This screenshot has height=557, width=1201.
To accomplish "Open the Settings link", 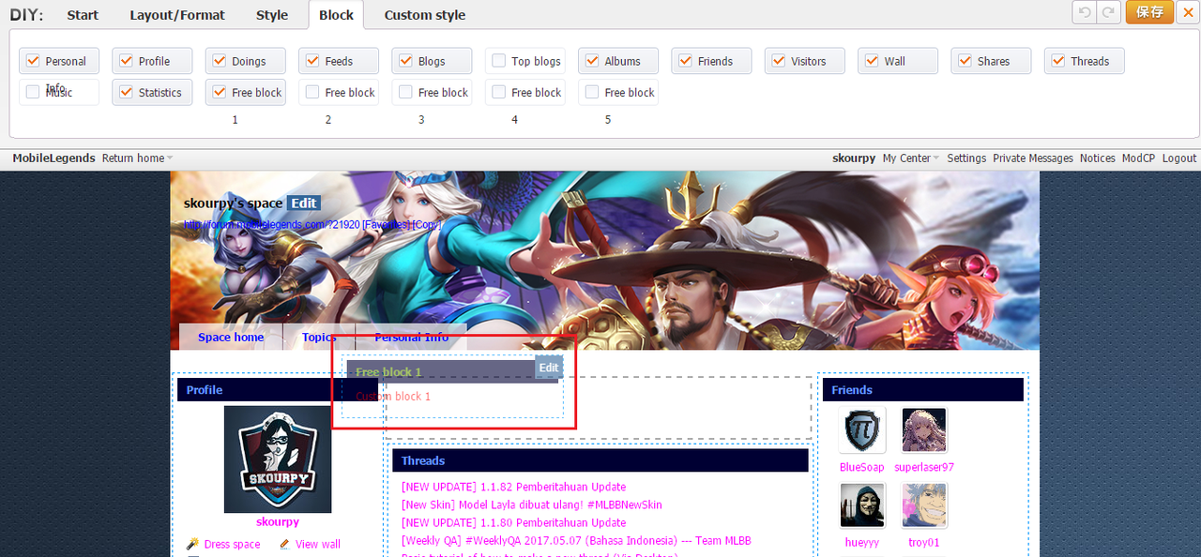I will coord(966,158).
